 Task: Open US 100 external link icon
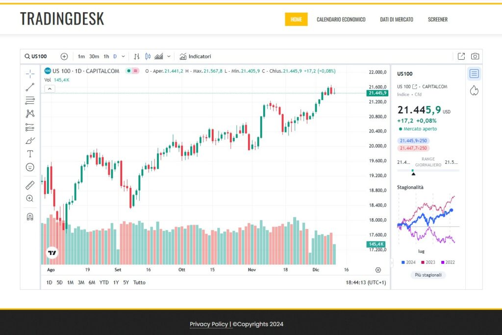click(415, 86)
